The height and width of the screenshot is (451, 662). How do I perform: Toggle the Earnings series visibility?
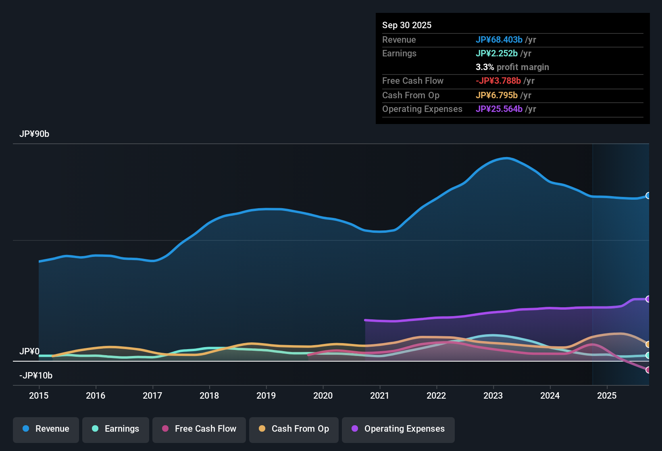[116, 429]
